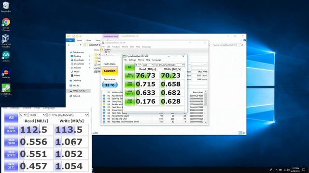This screenshot has width=309, height=173.
Task: Open test count dropdown in green CrystalDiskMark
Action: [x=138, y=65]
